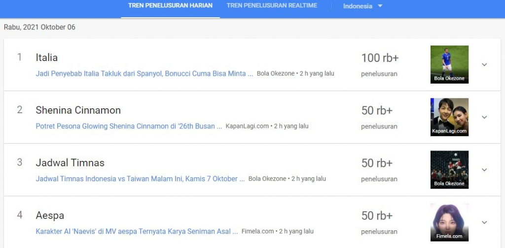
Task: Select the Aespa trend title
Action: [50, 216]
